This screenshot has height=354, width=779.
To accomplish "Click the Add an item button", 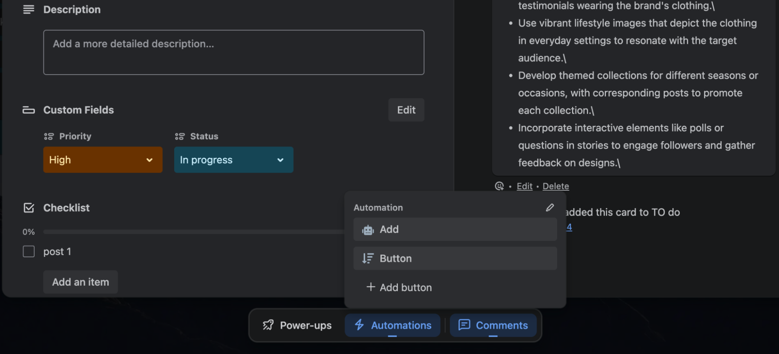I will pyautogui.click(x=80, y=282).
